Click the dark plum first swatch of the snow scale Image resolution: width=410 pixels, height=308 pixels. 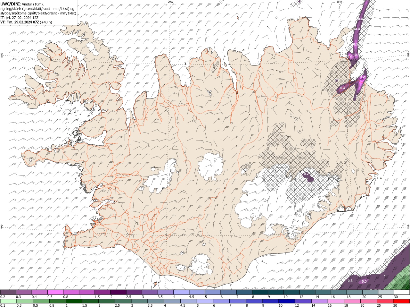tap(8, 292)
